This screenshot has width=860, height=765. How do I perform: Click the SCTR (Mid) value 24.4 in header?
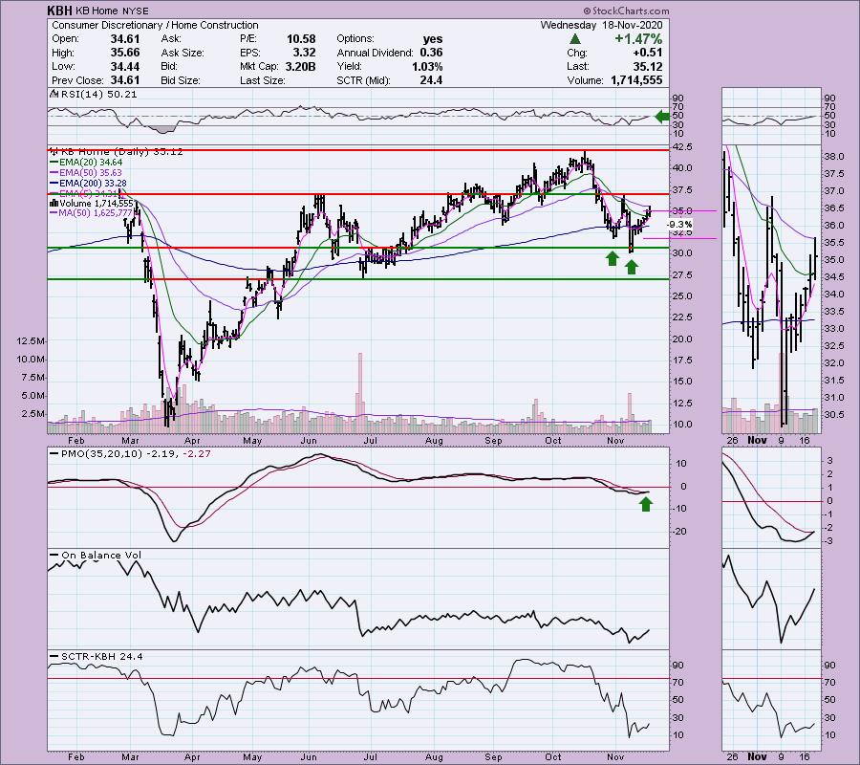point(431,80)
